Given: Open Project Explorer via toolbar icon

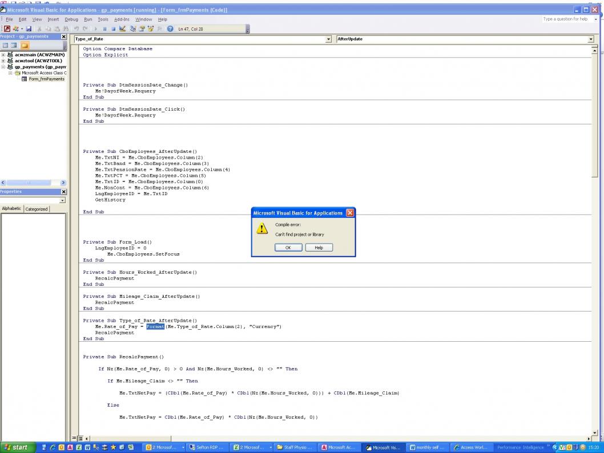Looking at the screenshot, I should point(133,29).
